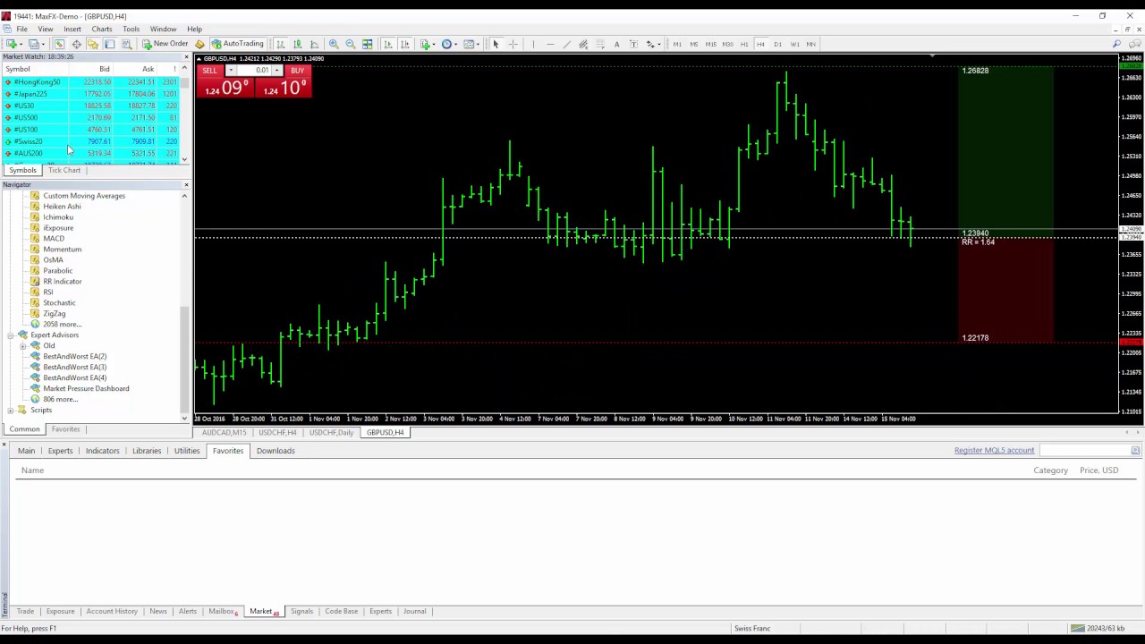Switch timeframe to M15

pos(710,44)
